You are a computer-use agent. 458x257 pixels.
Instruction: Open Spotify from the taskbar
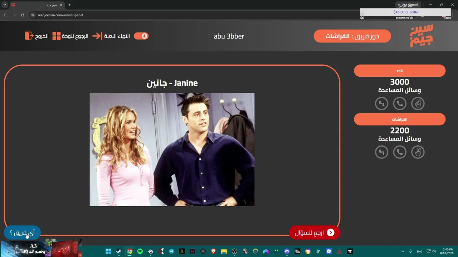(x=140, y=251)
